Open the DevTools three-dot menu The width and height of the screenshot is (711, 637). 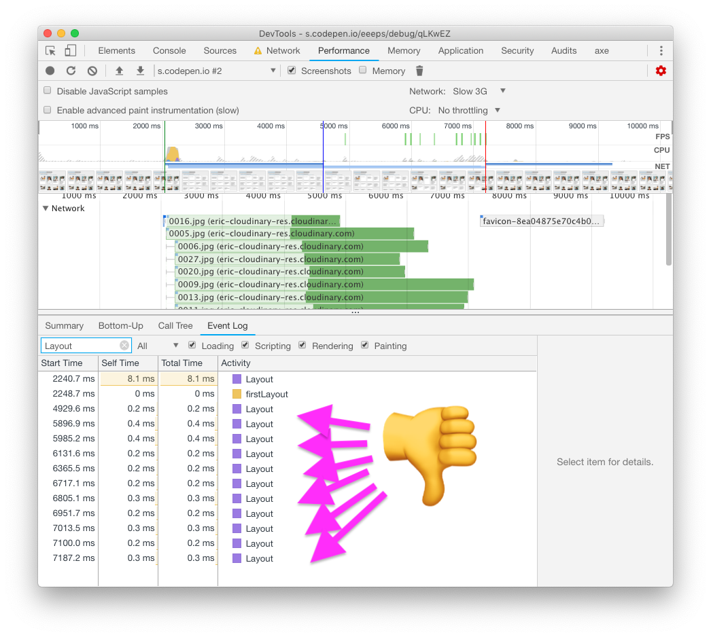pyautogui.click(x=661, y=51)
